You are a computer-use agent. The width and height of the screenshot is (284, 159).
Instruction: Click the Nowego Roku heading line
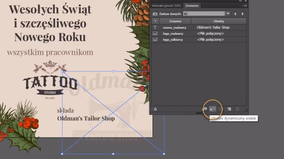click(50, 37)
